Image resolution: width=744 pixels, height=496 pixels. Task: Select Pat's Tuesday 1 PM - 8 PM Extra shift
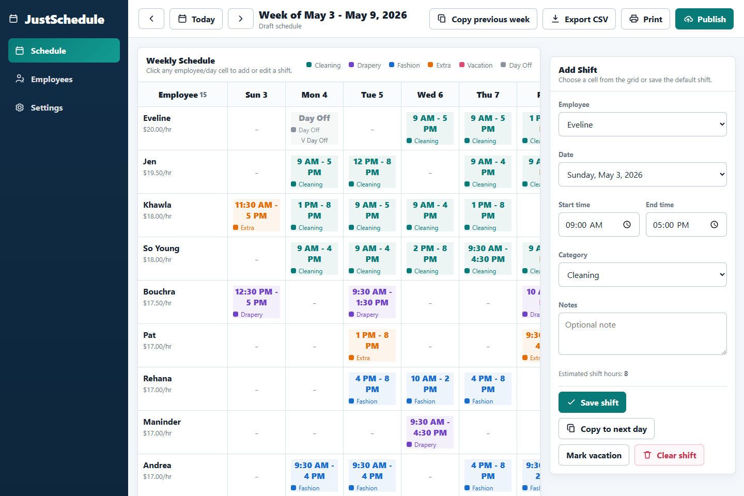click(x=372, y=346)
